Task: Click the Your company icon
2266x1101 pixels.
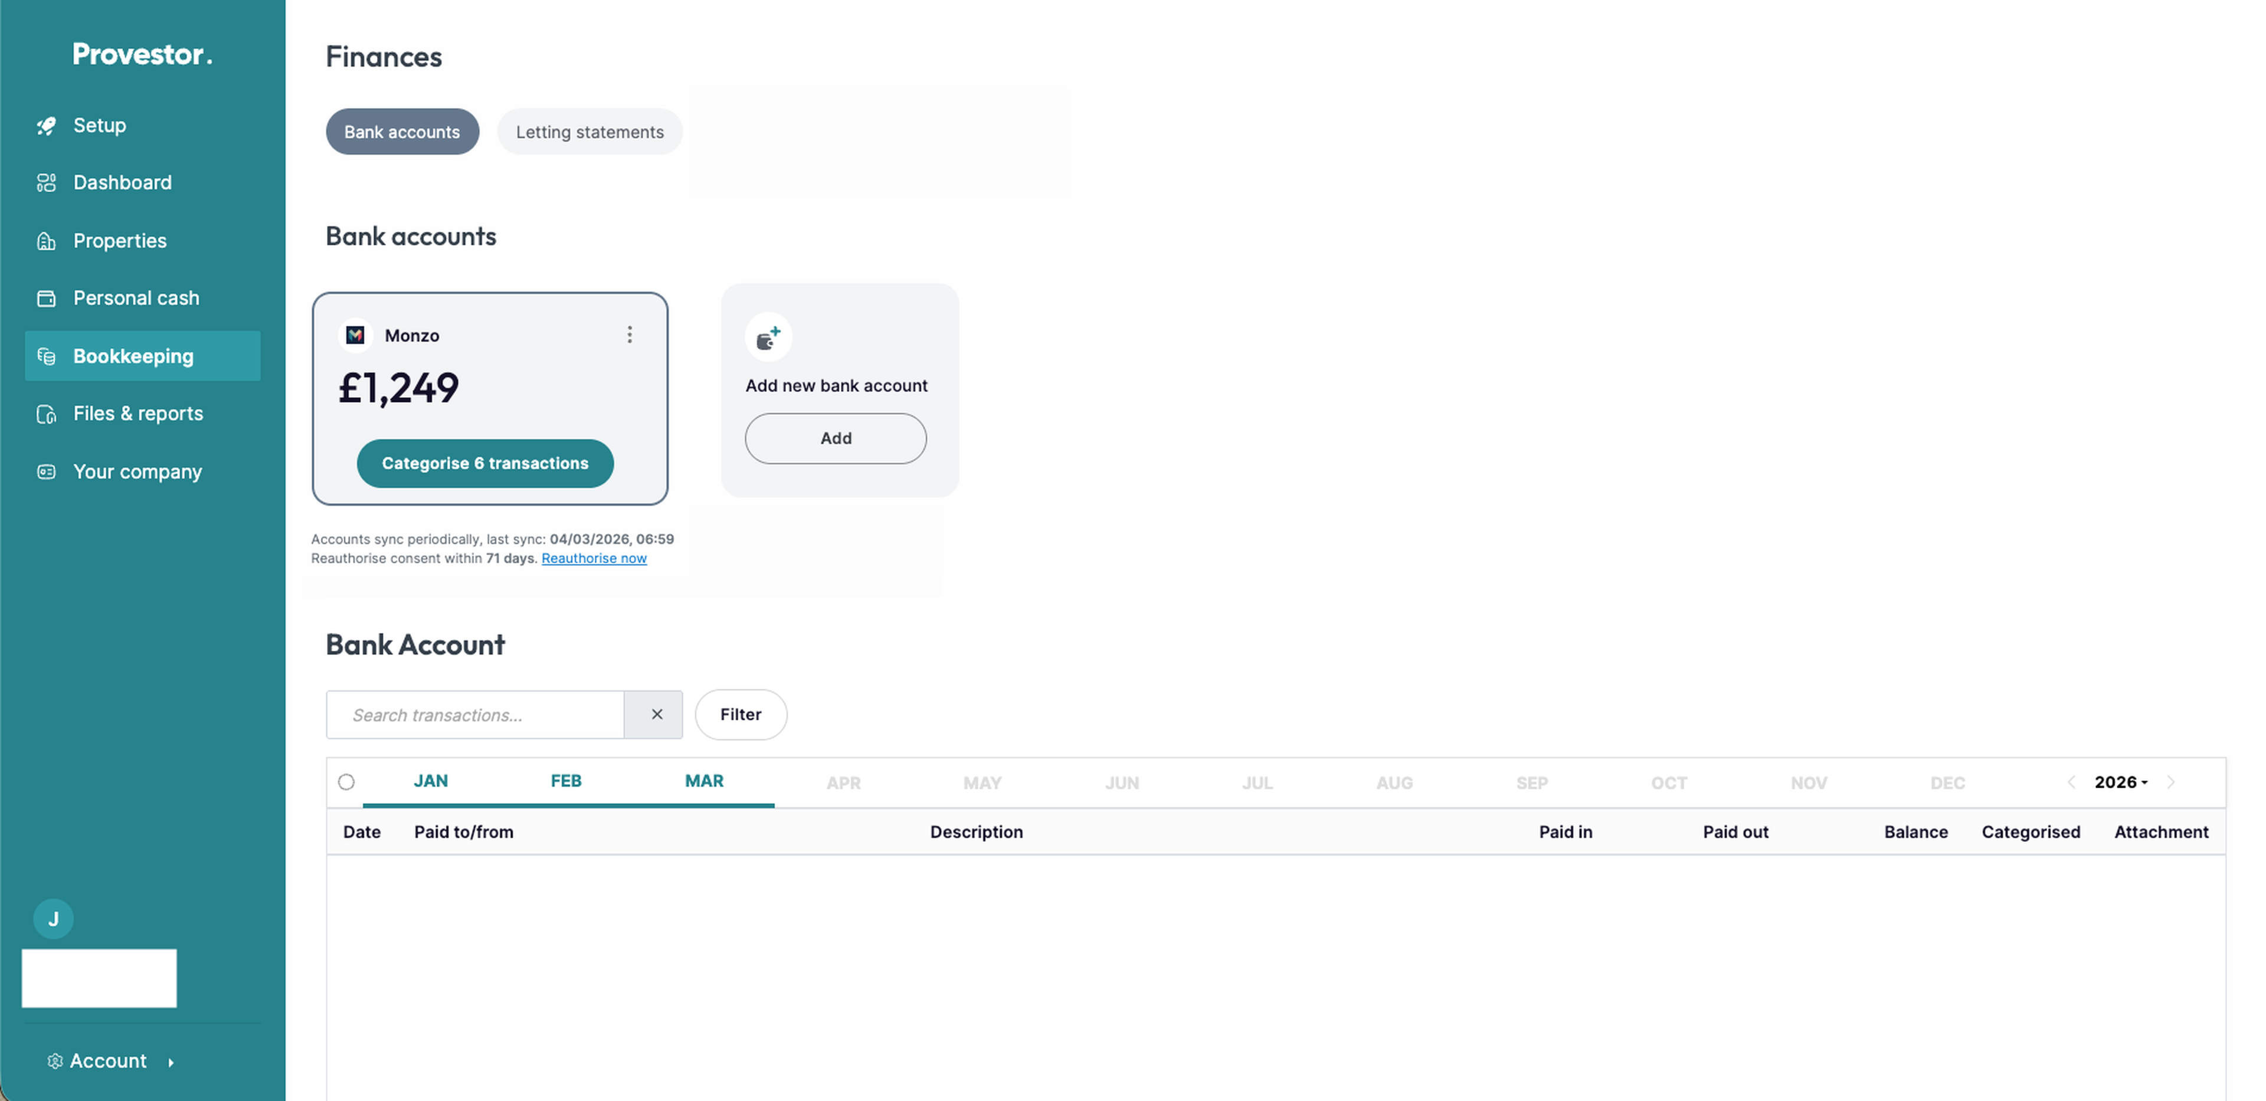Action: [x=47, y=472]
